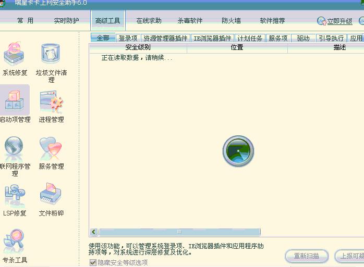Select the 高级工具 tab
This screenshot has height=267, width=364.
(108, 21)
